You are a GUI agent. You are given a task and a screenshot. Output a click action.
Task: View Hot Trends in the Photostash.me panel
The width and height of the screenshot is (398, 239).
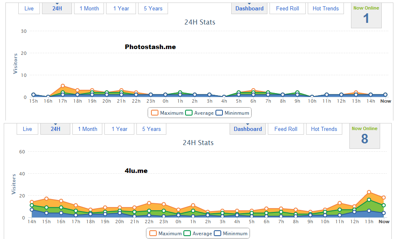326,8
